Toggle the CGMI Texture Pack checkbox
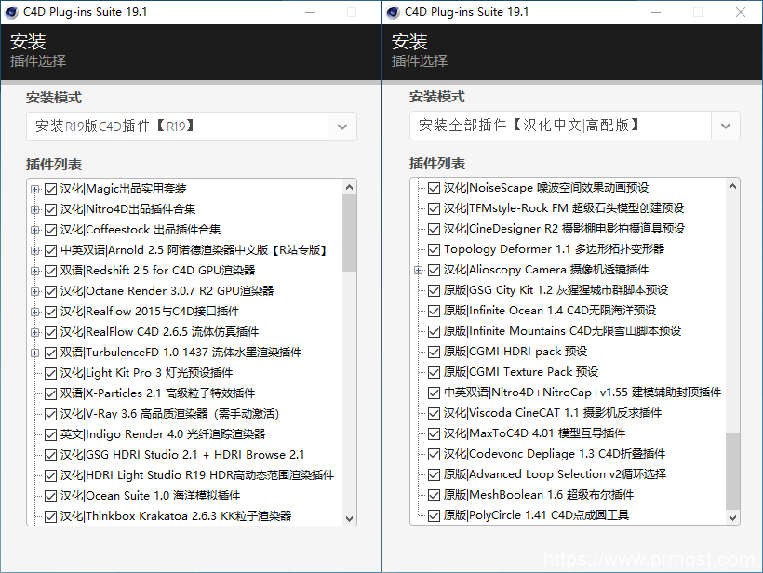The width and height of the screenshot is (763, 573). click(x=434, y=372)
